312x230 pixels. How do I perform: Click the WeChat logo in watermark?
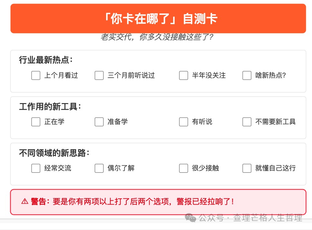pos(190,218)
